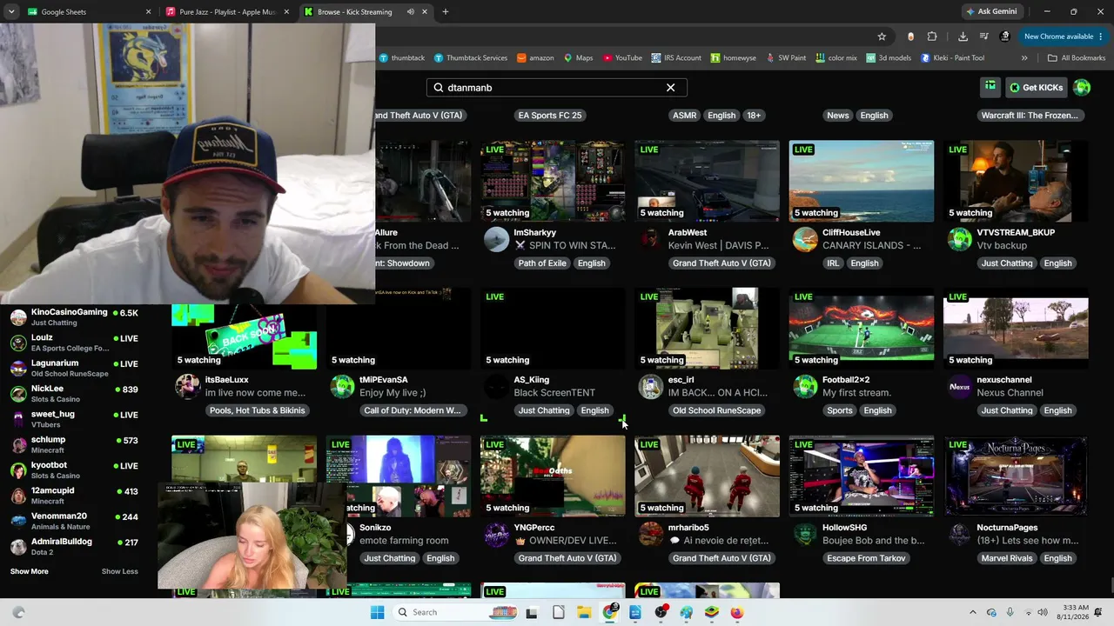Open the ImSharkyy stream thumbnail
This screenshot has width=1114, height=626.
[x=553, y=181]
